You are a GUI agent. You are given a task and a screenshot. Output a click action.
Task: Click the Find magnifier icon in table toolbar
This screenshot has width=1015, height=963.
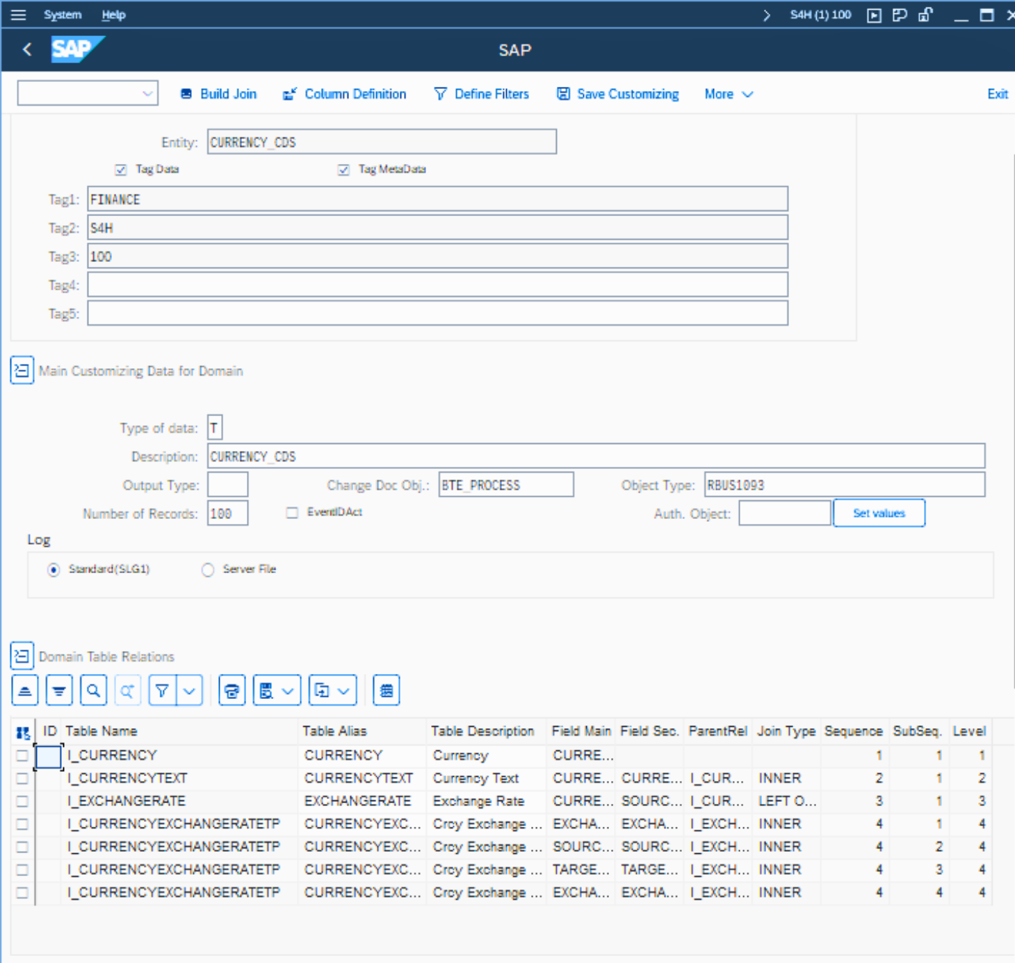[93, 691]
